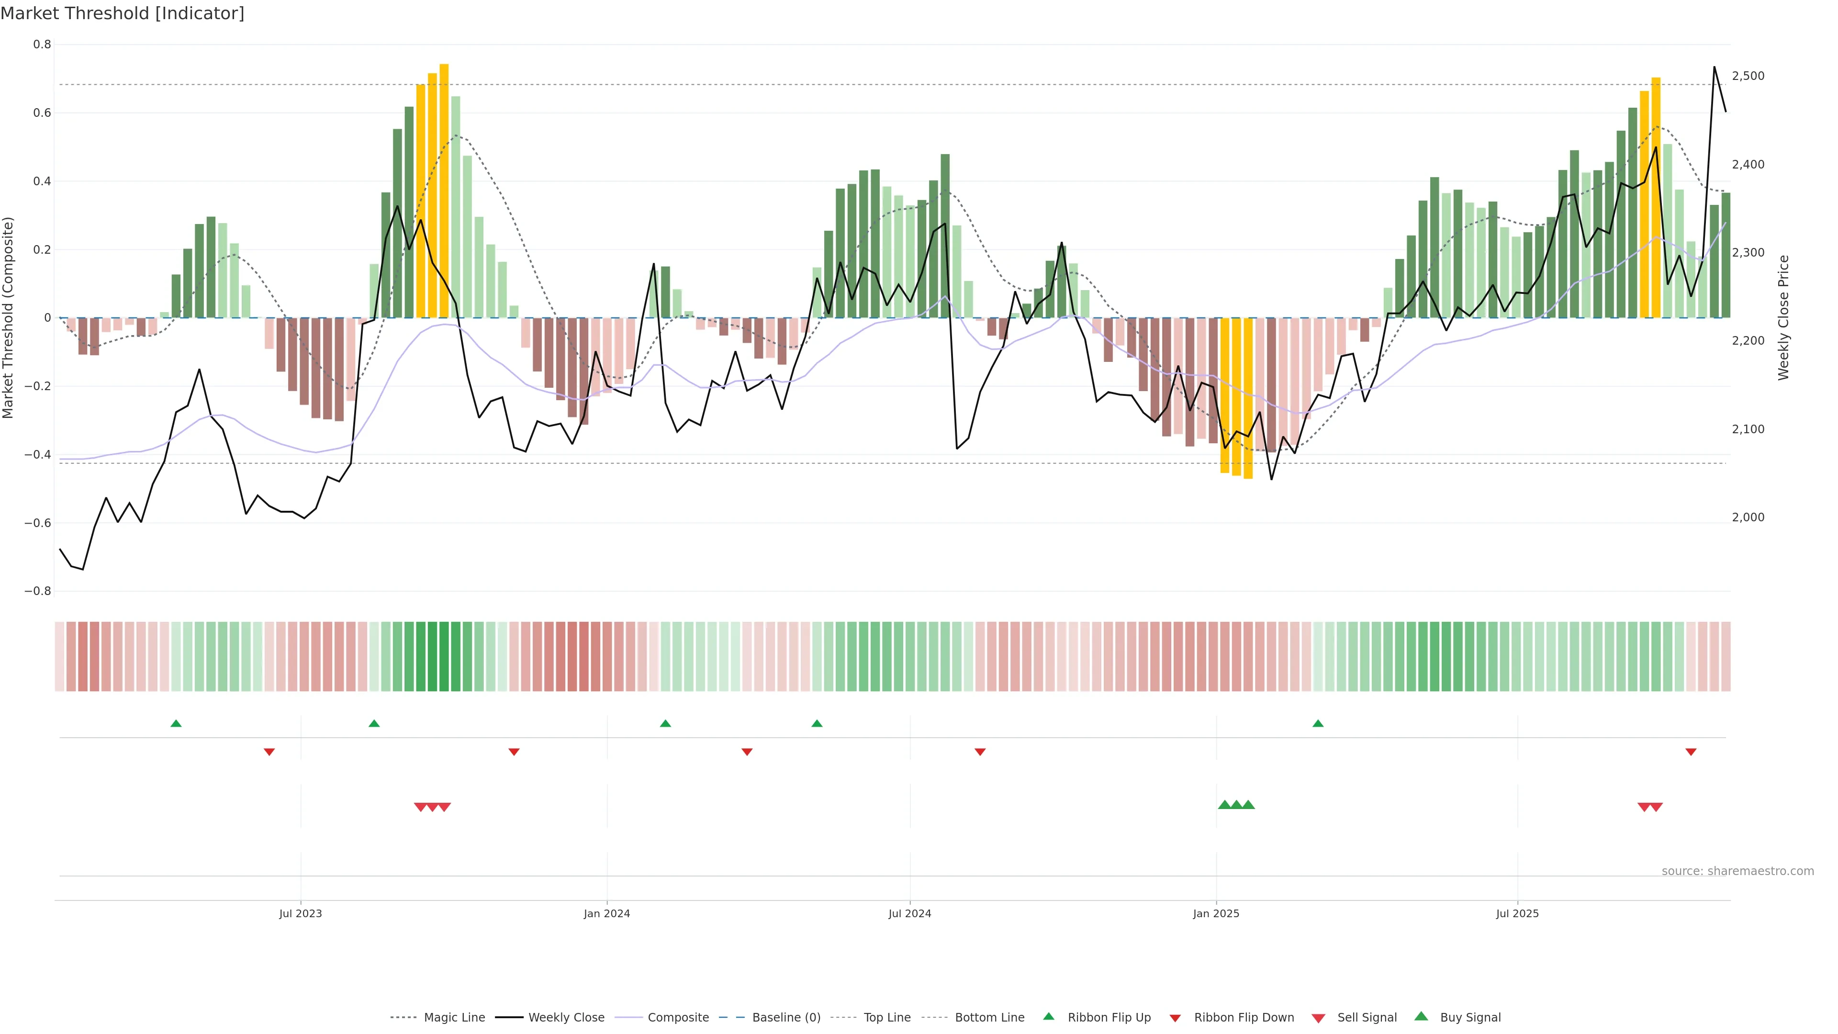Click first buy signal triangle at Jan 2025

click(x=1224, y=805)
